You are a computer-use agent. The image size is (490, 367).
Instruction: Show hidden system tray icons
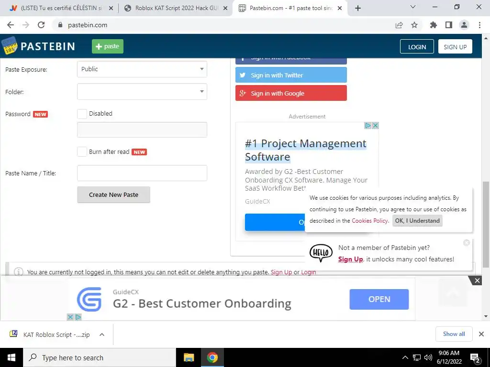[x=405, y=357]
